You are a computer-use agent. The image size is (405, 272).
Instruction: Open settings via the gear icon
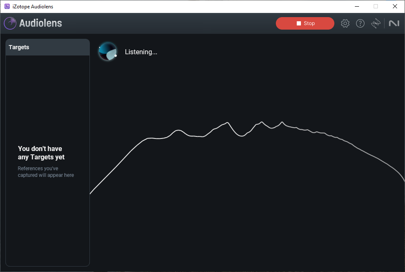[345, 23]
